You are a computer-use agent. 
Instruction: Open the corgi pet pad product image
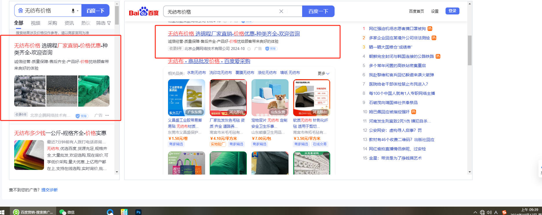point(270,98)
